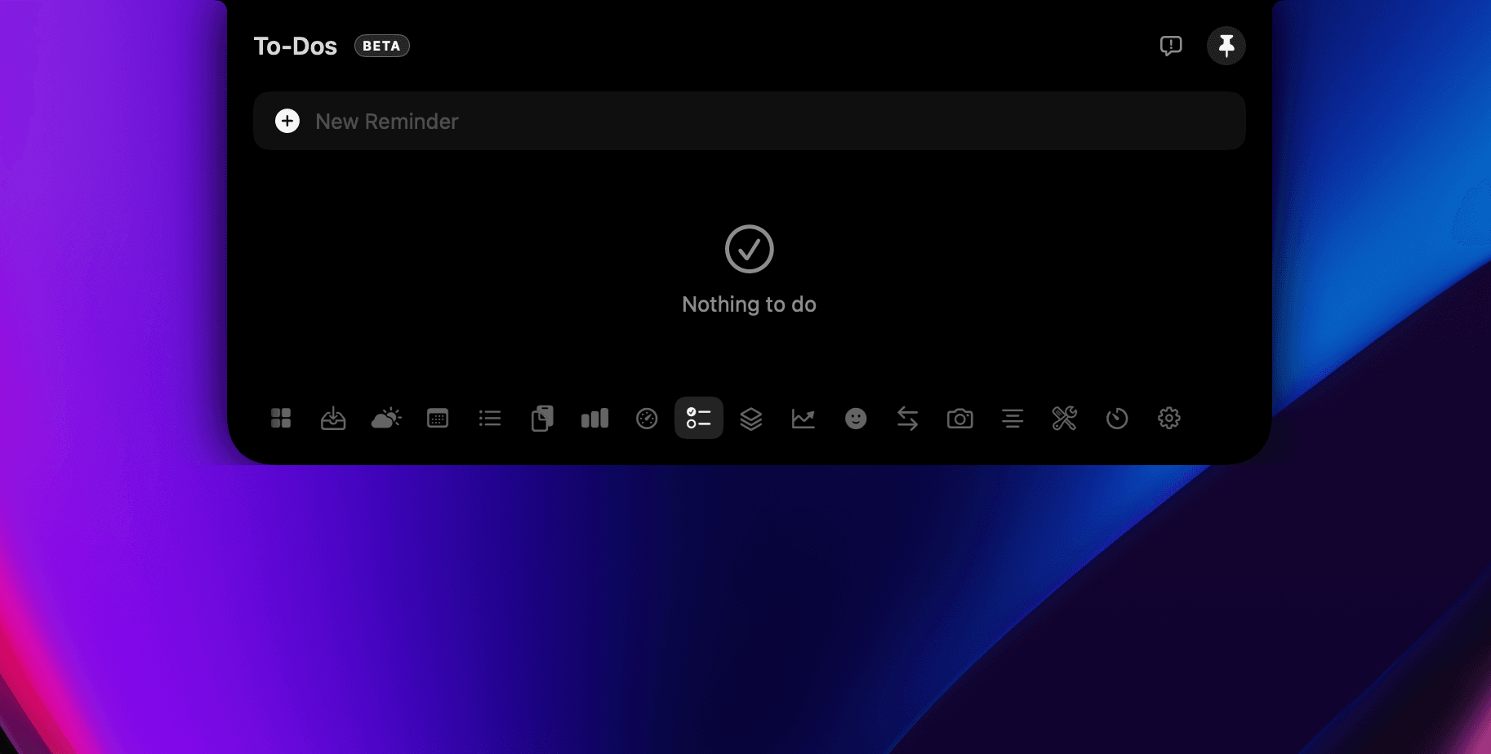Viewport: 1491px width, 754px height.
Task: Click the BETA badge
Action: pyautogui.click(x=382, y=46)
